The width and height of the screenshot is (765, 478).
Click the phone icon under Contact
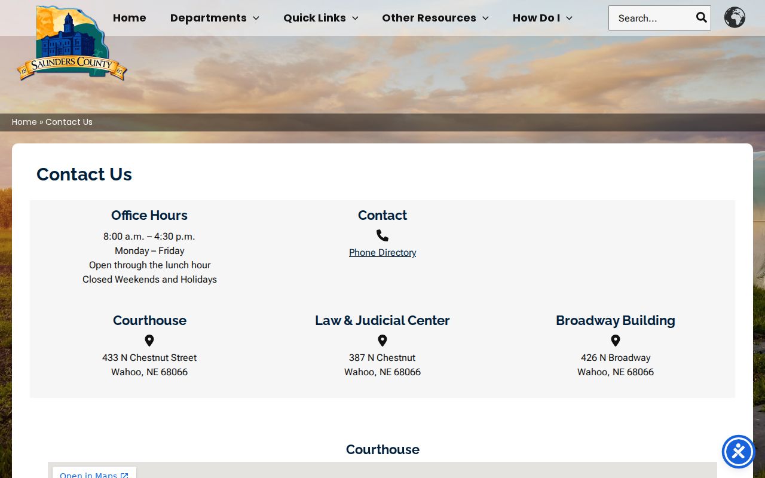pyautogui.click(x=382, y=235)
